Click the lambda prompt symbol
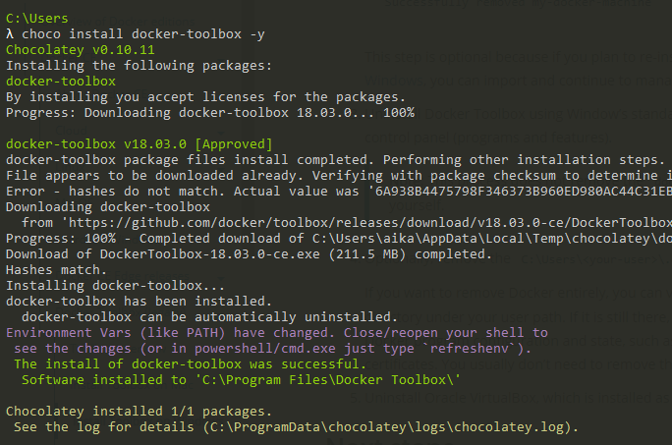This screenshot has height=445, width=672. (x=10, y=34)
